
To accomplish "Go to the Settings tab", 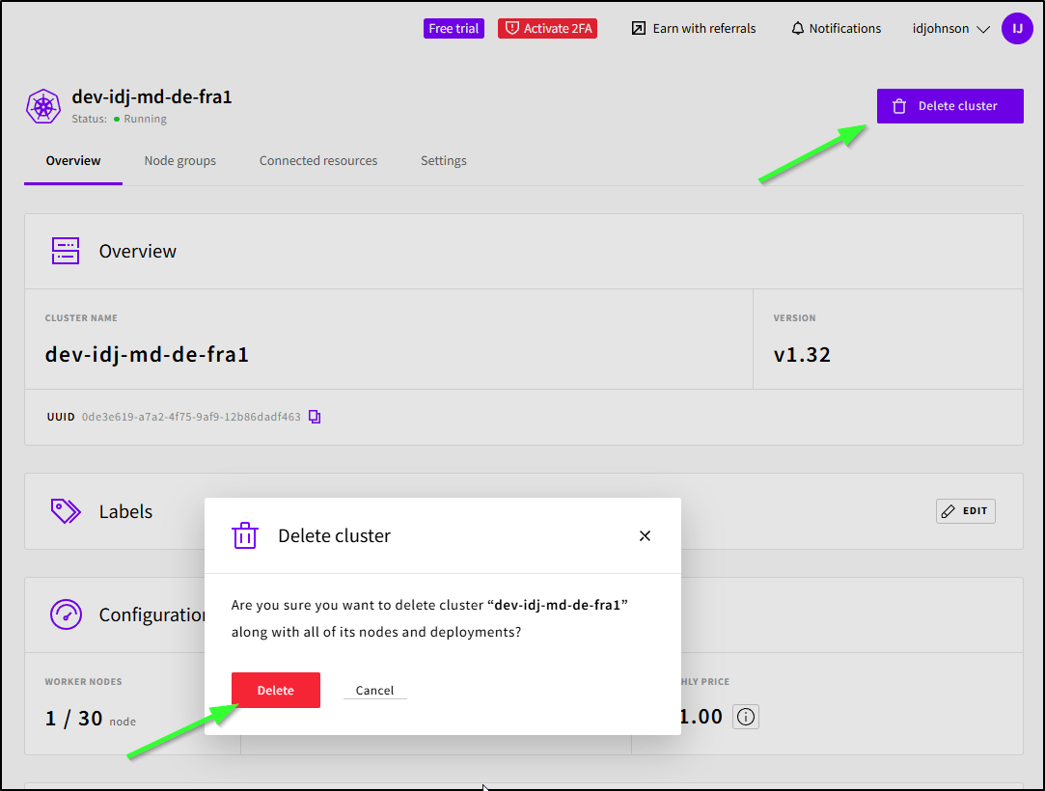I will (x=444, y=161).
